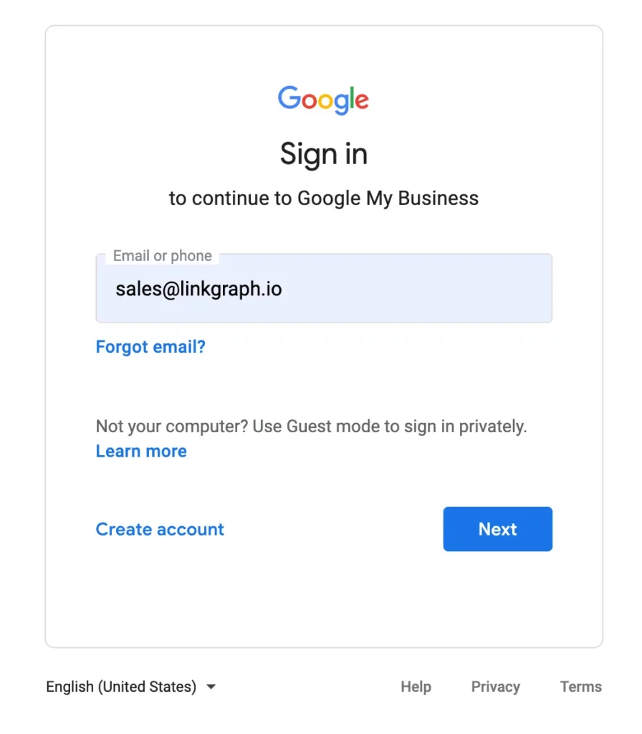Open the Terms link in footer
Screen dimensions: 642x734
pyautogui.click(x=580, y=687)
